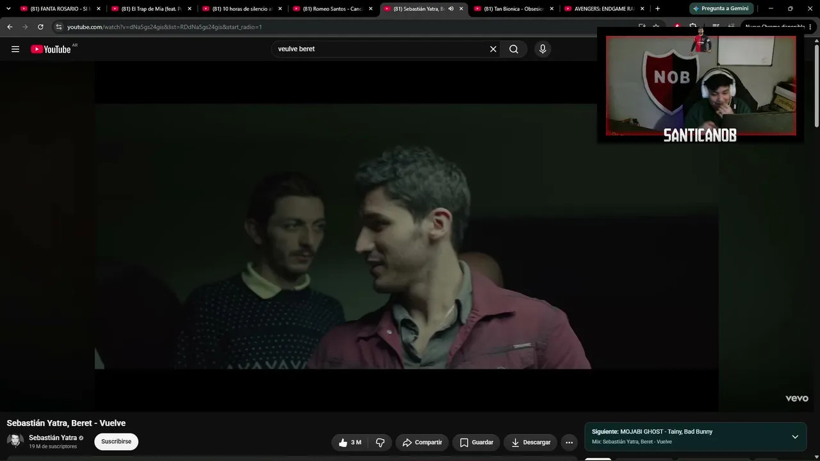The image size is (820, 461).
Task: Switch to the Romeo Santos tab
Action: pyautogui.click(x=333, y=9)
